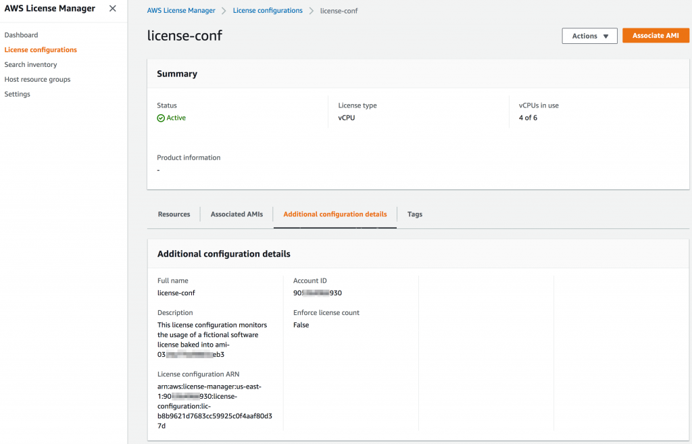This screenshot has height=444, width=692.
Task: Click the license-conf page title
Action: click(184, 35)
